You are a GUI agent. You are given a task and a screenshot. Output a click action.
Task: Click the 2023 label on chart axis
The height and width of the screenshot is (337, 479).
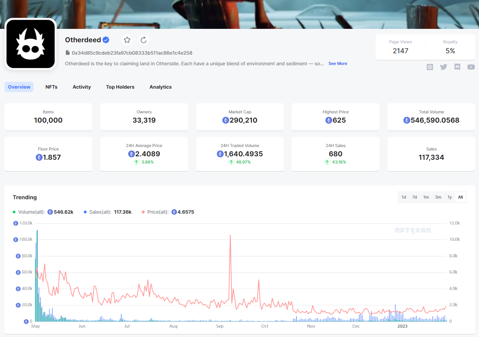click(402, 326)
